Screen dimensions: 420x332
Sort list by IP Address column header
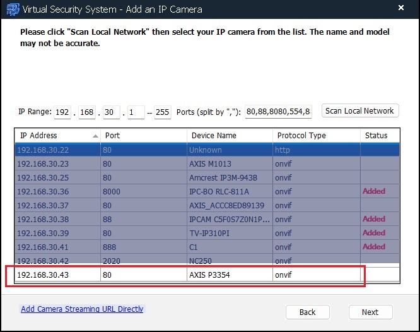click(x=57, y=136)
